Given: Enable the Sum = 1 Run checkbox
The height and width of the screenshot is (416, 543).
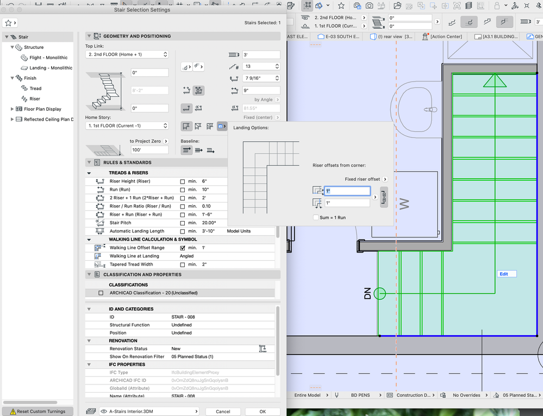Looking at the screenshot, I should click(x=316, y=217).
